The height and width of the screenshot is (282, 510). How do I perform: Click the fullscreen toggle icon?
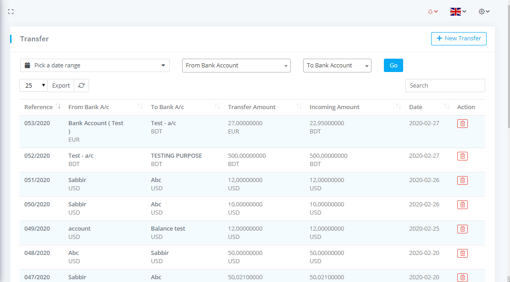pos(11,12)
